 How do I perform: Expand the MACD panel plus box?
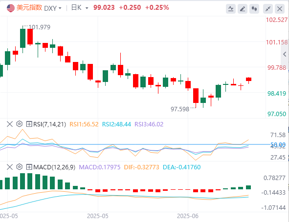(29, 167)
